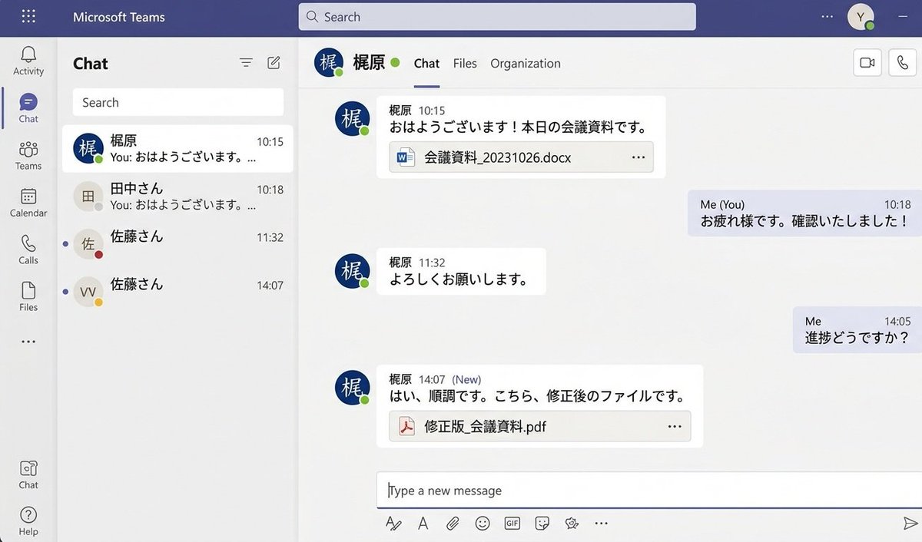Click the chat list Search field
922x542 pixels.
(178, 103)
